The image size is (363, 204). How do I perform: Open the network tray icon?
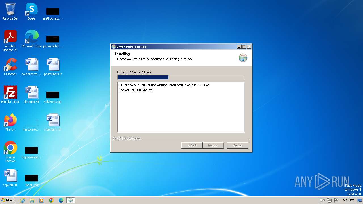pyautogui.click(x=329, y=200)
